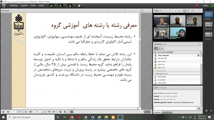Click the raise hand status icon
This screenshot has height=120, width=214.
[79, 5]
